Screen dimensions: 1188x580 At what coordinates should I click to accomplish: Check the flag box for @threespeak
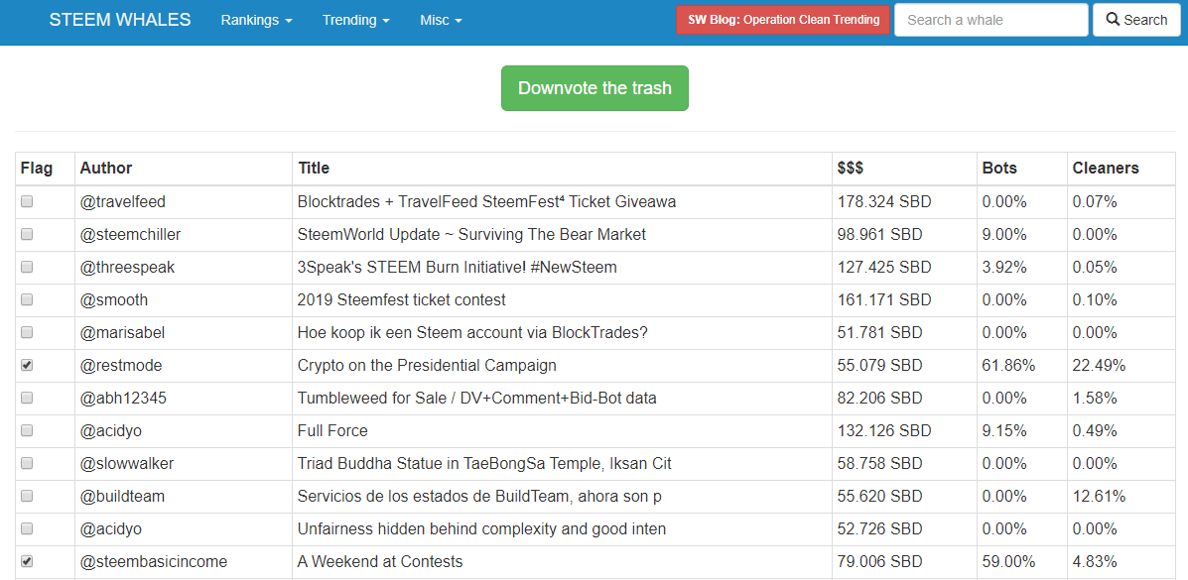(27, 267)
